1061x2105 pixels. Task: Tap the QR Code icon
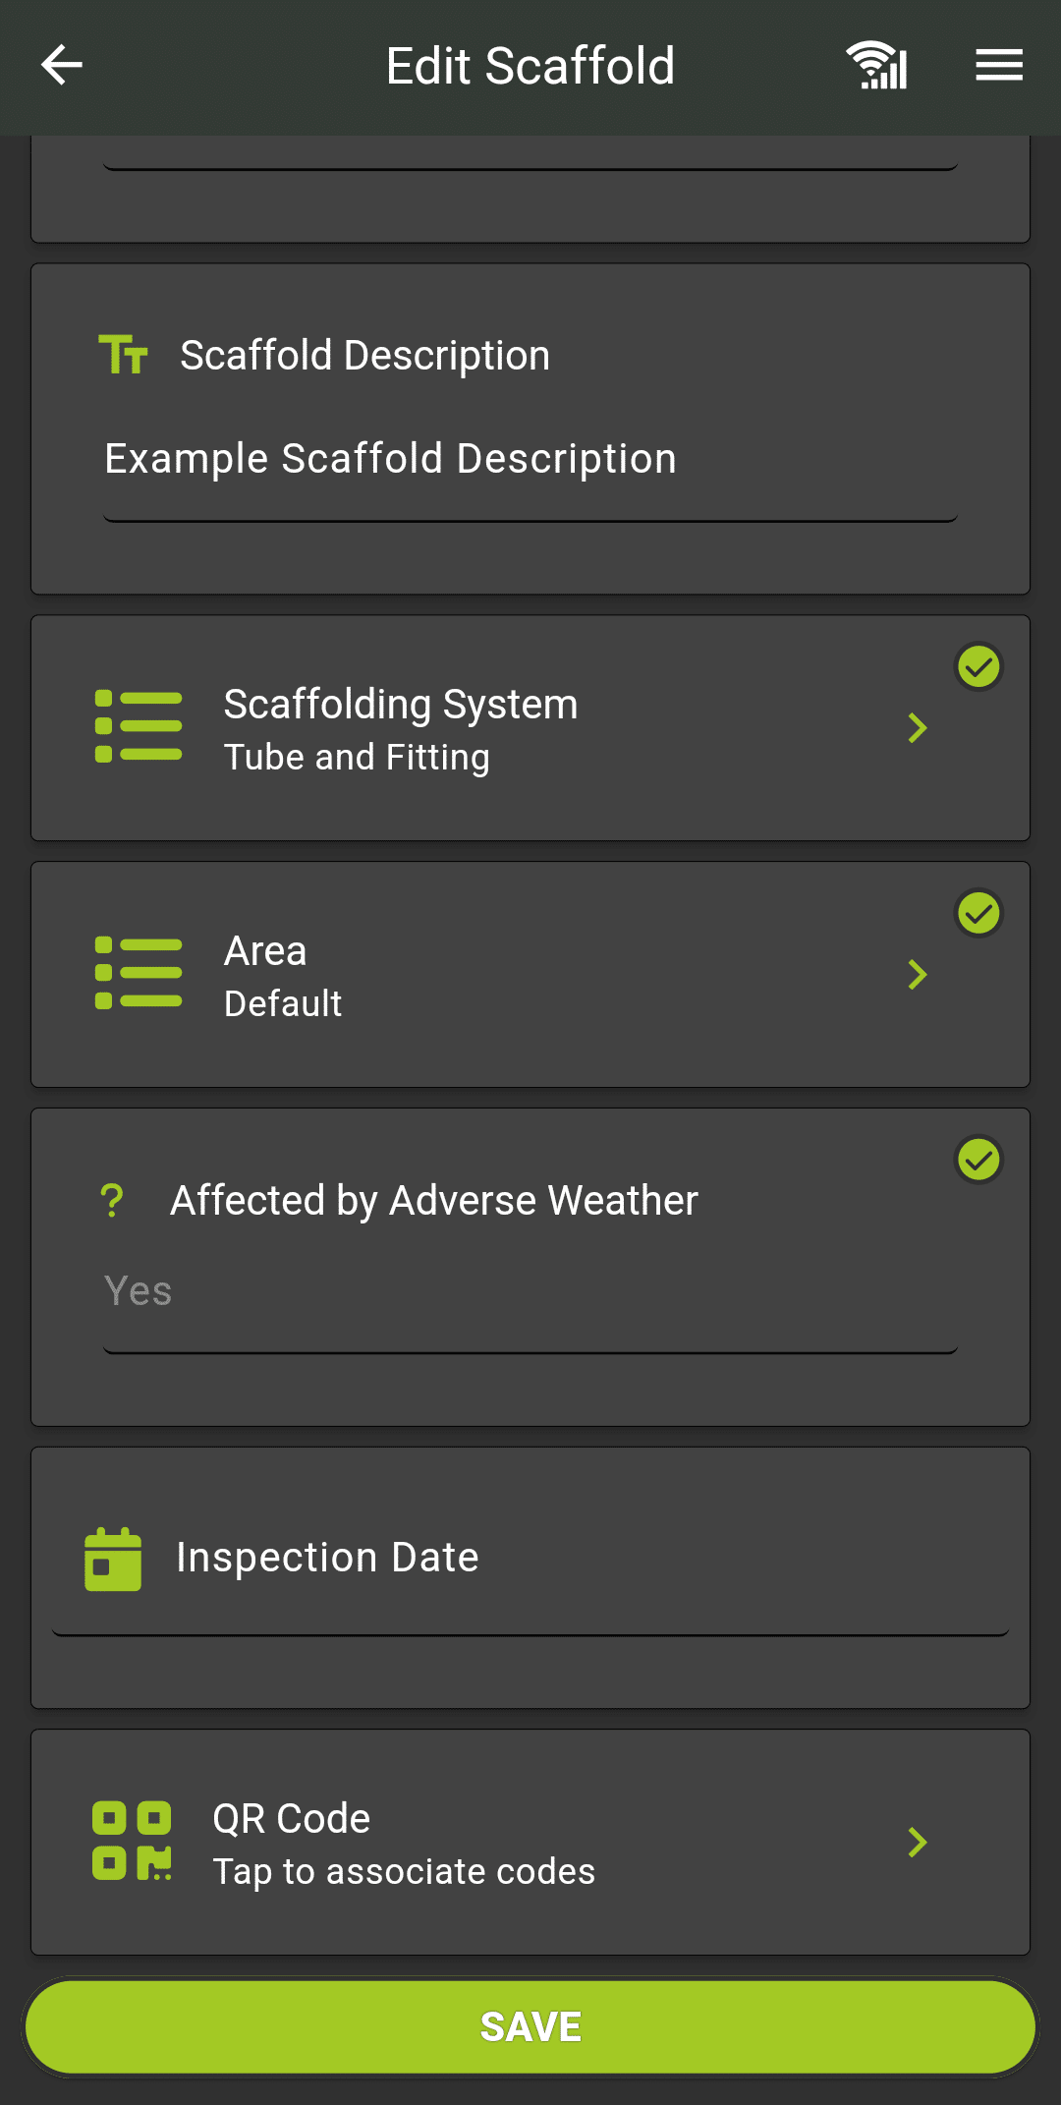pos(132,1842)
